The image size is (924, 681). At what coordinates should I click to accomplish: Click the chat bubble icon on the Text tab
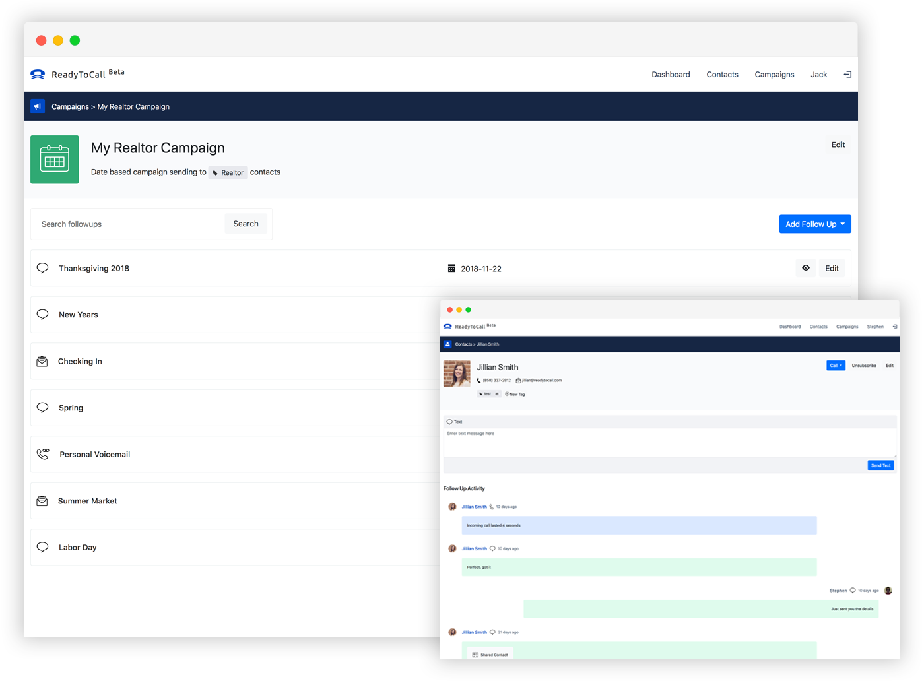pyautogui.click(x=449, y=422)
